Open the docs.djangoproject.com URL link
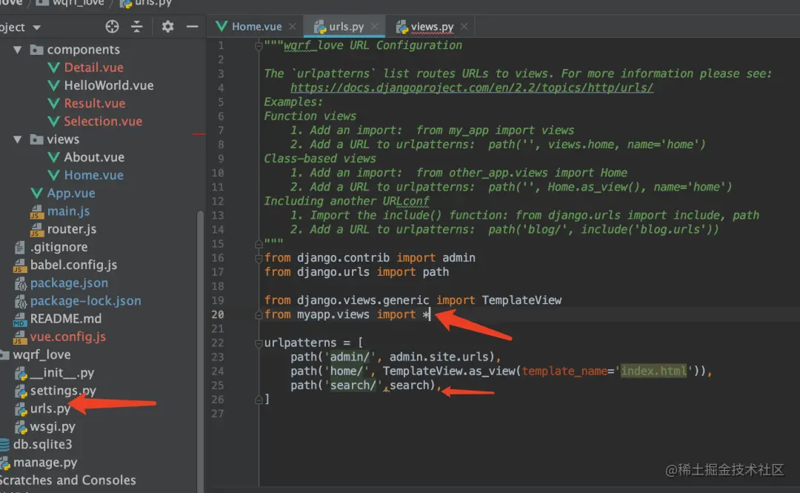 point(471,88)
